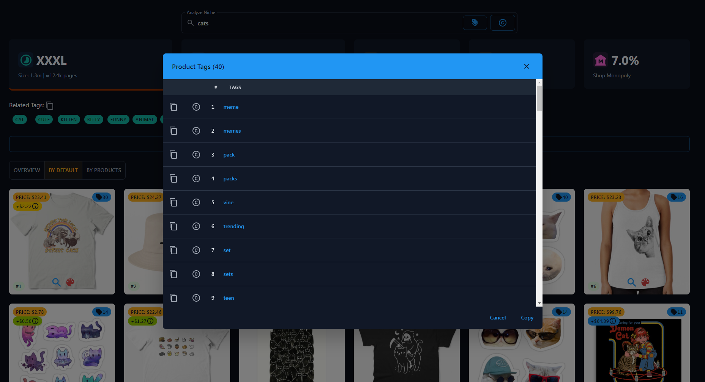Click the copyright icon button in search bar
The height and width of the screenshot is (382, 705).
point(502,23)
